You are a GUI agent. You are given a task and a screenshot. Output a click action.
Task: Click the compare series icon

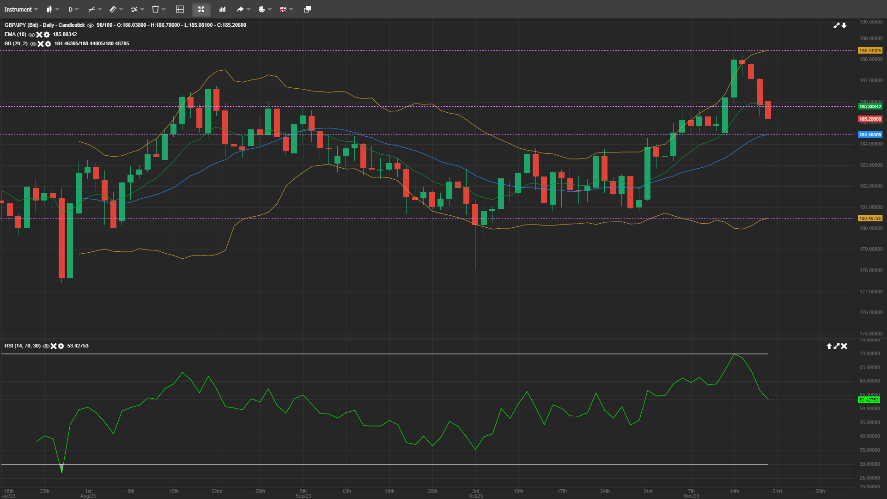pyautogui.click(x=134, y=9)
